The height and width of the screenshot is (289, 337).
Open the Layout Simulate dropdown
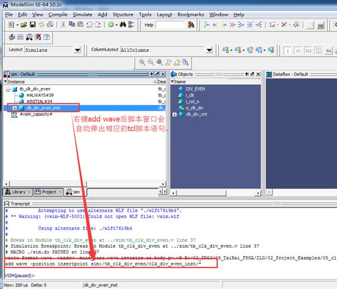(77, 50)
